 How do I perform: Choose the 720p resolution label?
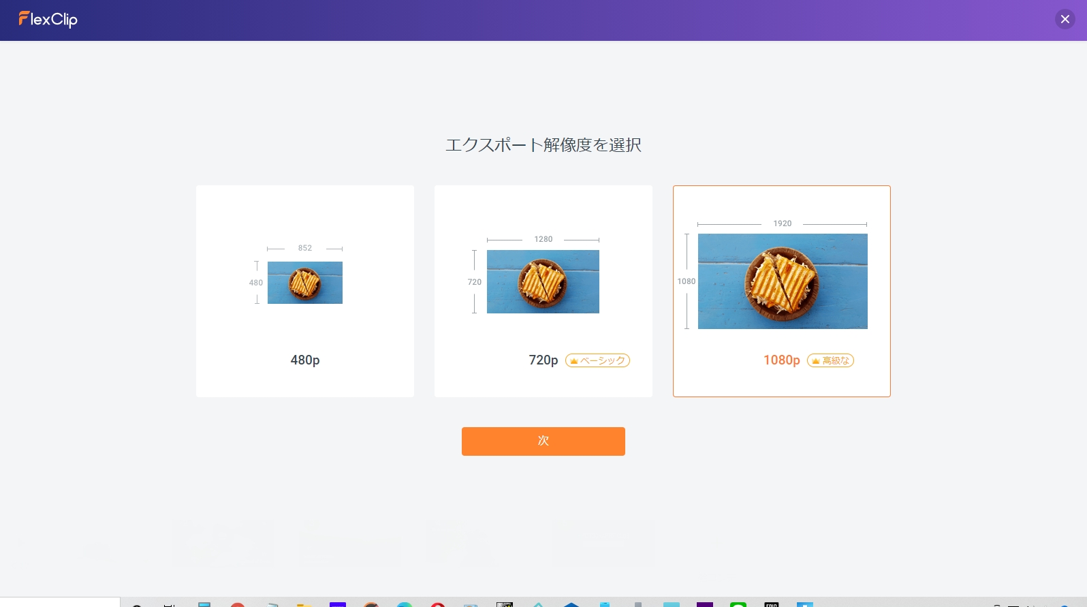[x=543, y=360]
